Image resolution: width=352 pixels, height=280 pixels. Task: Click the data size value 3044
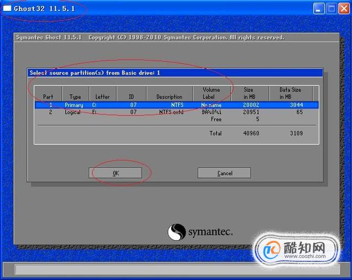pos(296,105)
